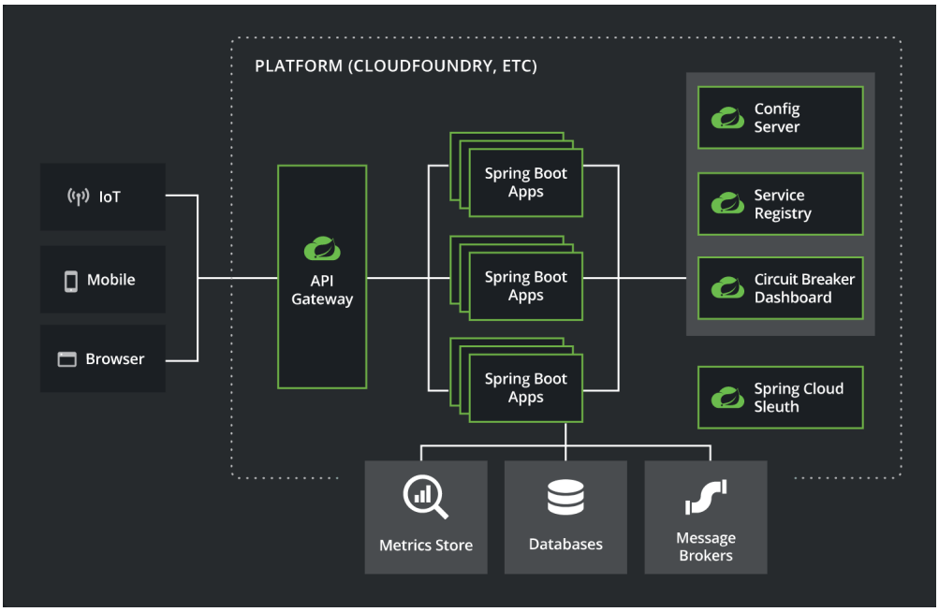The width and height of the screenshot is (939, 612).
Task: Click the Mobile phone icon
Action: point(70,280)
